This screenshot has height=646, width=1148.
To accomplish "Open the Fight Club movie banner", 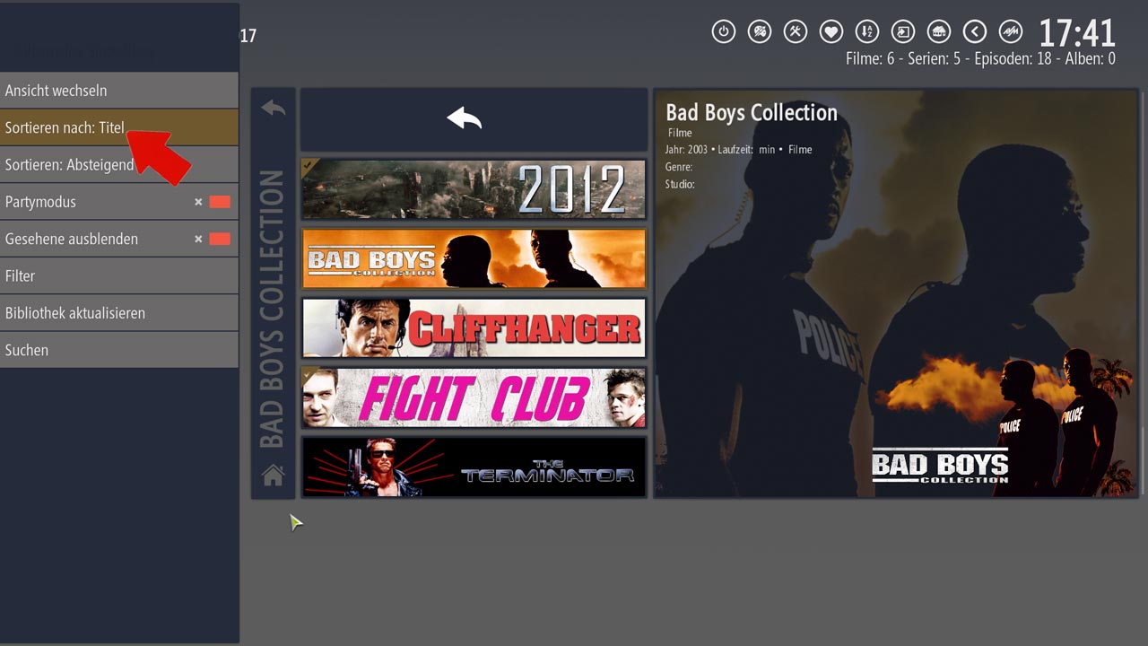I will [474, 397].
